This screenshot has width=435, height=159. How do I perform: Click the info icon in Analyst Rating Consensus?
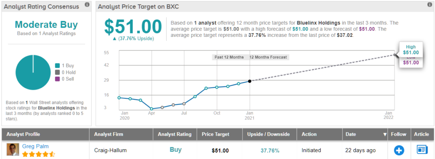click(x=87, y=5)
